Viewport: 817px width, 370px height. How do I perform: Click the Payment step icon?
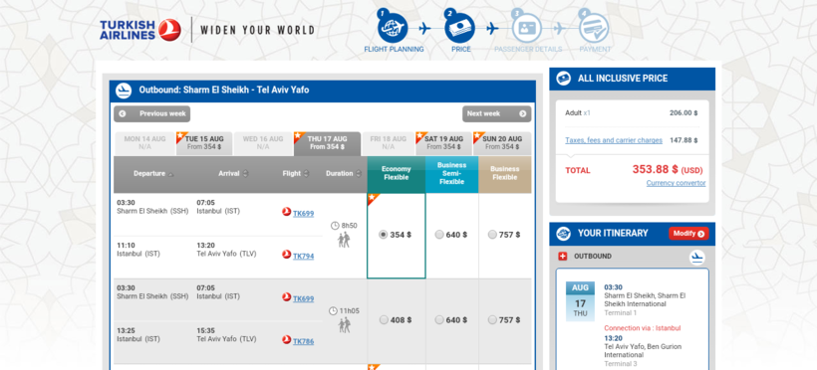(594, 28)
